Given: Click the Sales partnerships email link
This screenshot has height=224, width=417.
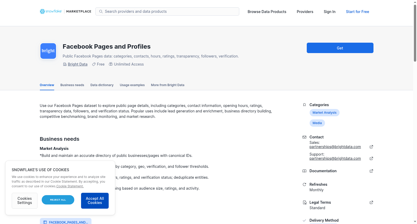Looking at the screenshot, I should click(x=335, y=147).
